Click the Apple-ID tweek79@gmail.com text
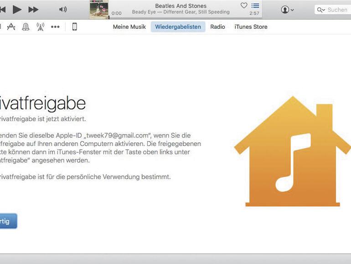Image resolution: width=351 pixels, height=264 pixels. (117, 136)
